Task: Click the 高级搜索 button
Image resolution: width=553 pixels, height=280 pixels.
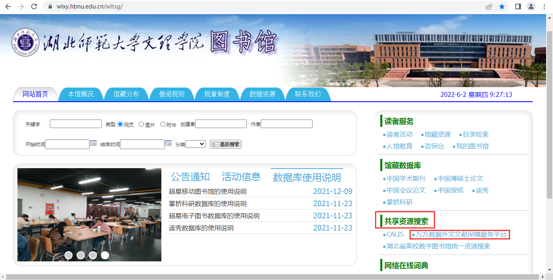Action: click(226, 144)
